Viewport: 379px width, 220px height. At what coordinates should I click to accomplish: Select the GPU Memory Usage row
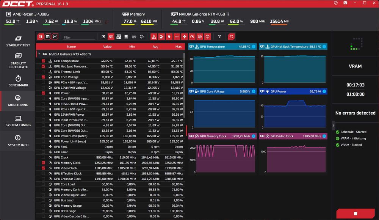[x=110, y=206]
